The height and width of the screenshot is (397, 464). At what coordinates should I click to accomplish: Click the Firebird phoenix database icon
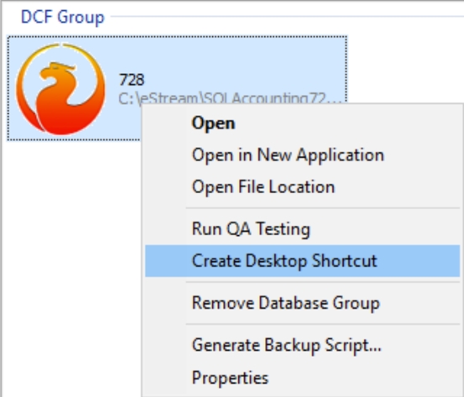coord(61,89)
